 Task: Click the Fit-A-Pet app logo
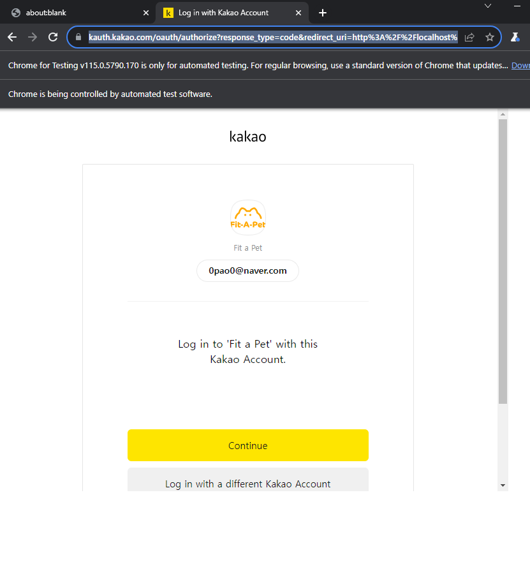[x=248, y=218]
